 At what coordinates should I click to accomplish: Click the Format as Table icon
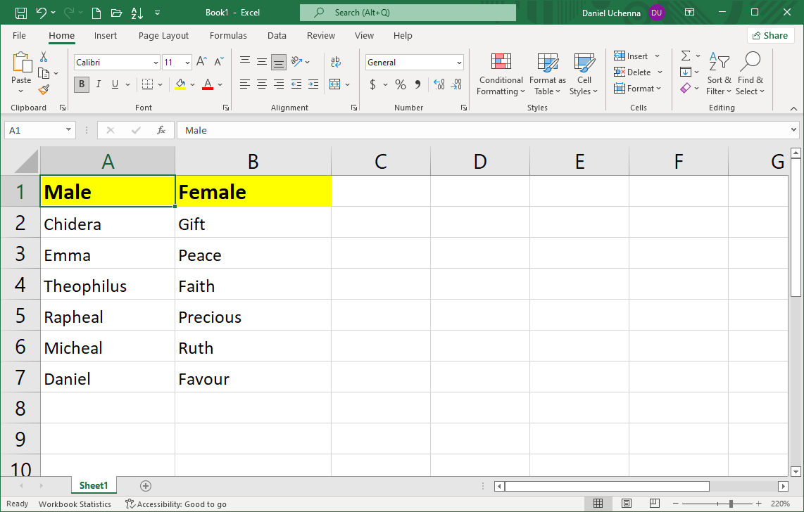[x=547, y=63]
